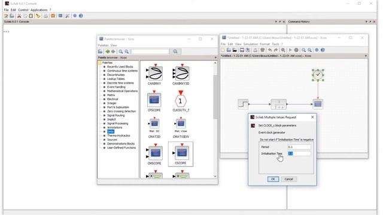This screenshot has height=215, width=383.
Task: Open Xcos diagram dock bar dropdown arrow
Action: tap(366, 56)
